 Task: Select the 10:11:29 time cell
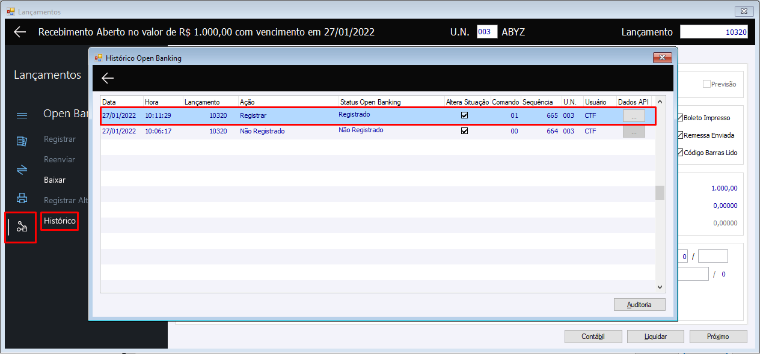[x=158, y=115]
